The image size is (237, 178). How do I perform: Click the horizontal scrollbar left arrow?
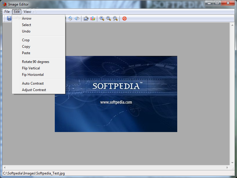point(5,167)
